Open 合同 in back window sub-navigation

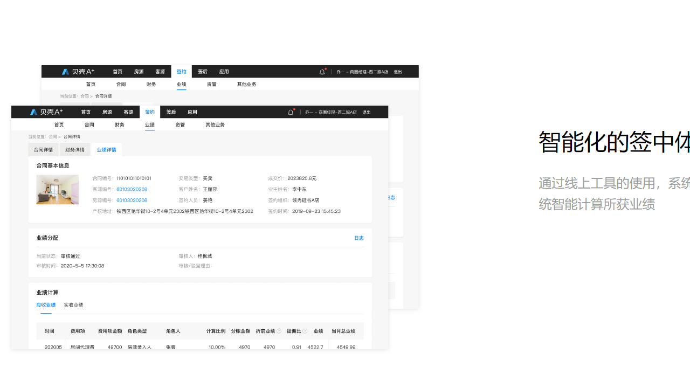tap(121, 84)
